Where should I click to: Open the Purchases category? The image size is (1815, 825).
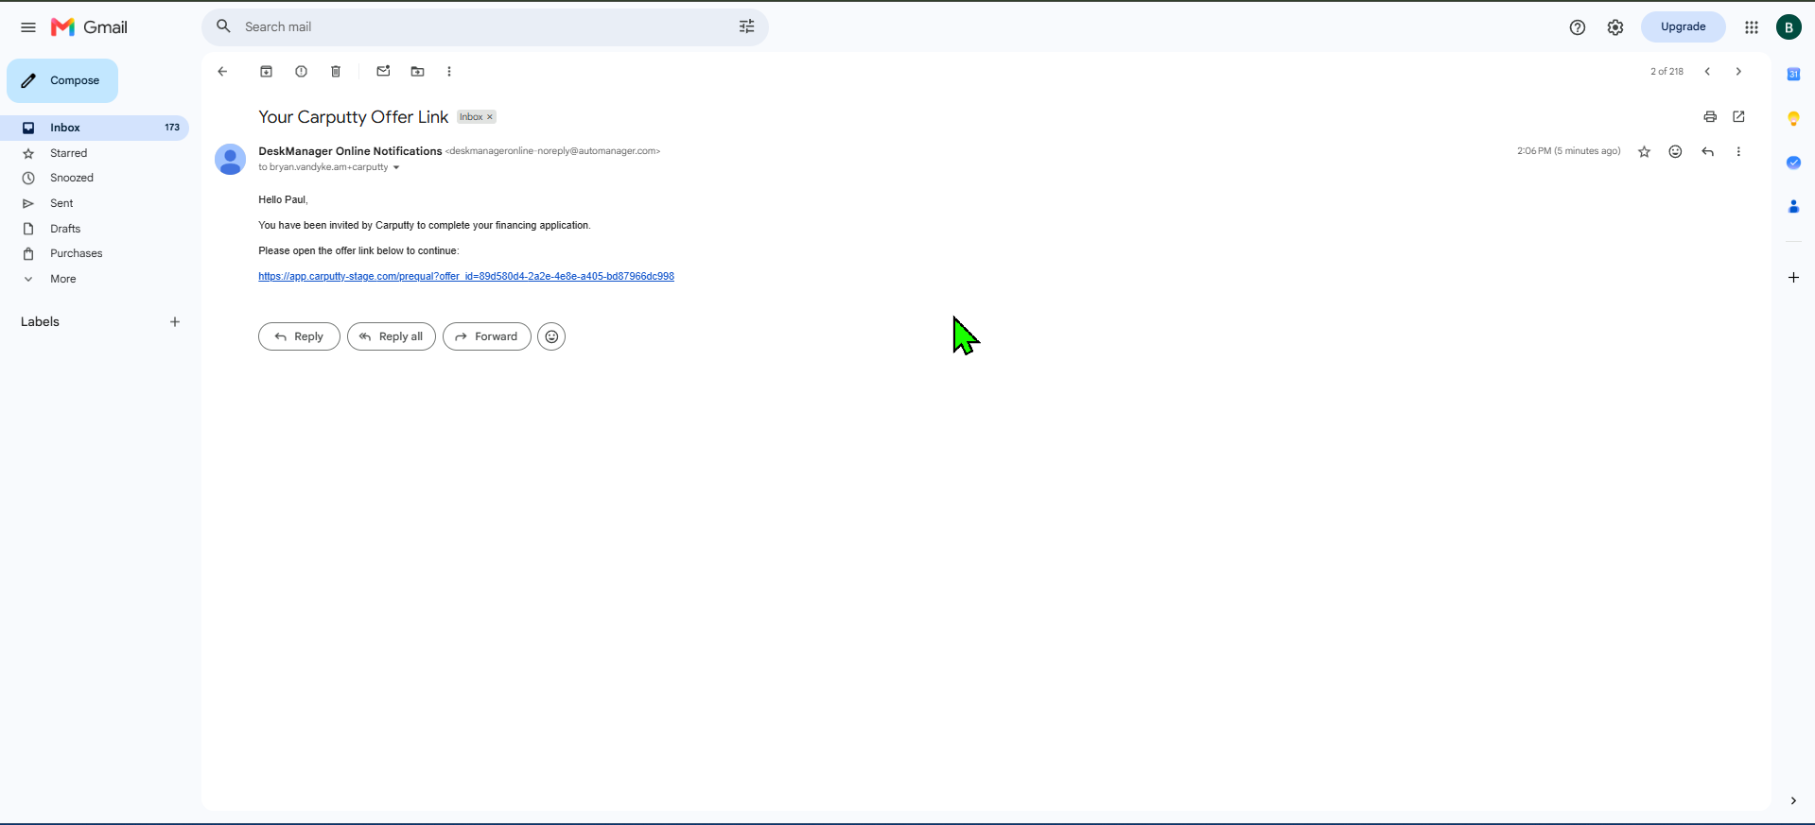coord(95,253)
